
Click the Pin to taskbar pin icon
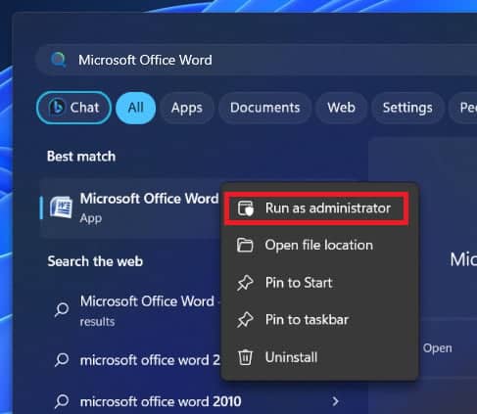point(245,320)
